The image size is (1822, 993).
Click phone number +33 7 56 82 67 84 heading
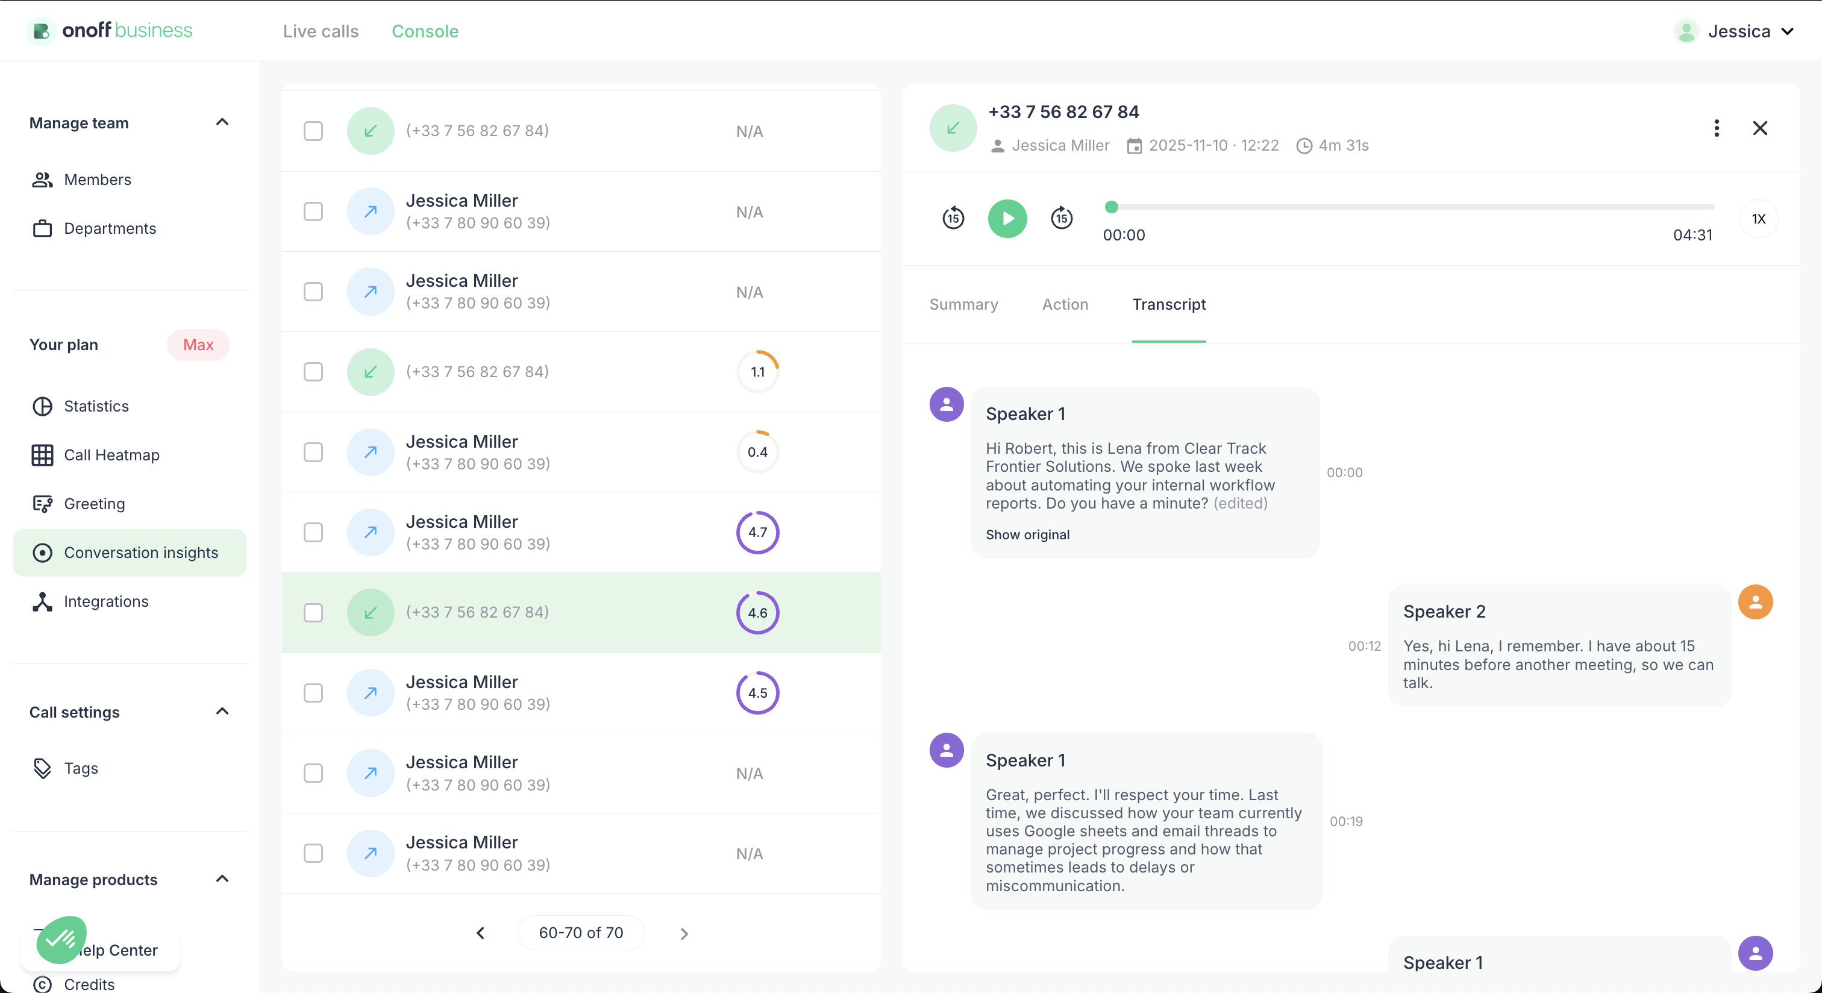[x=1063, y=111]
